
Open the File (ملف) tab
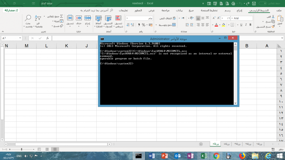pyautogui.click(x=279, y=11)
